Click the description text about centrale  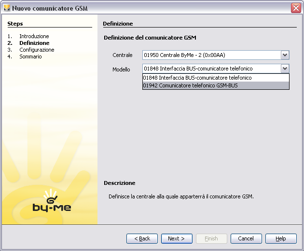pos(181,196)
